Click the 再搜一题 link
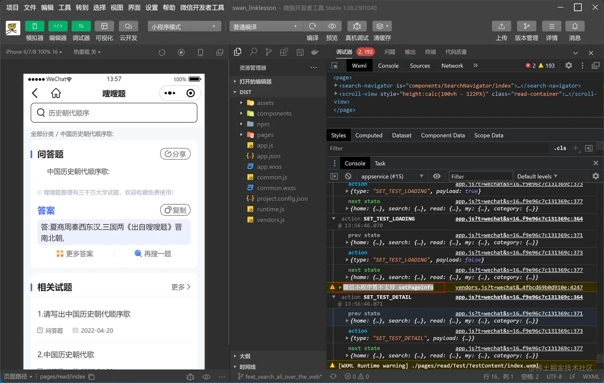The width and height of the screenshot is (604, 383). pos(153,253)
